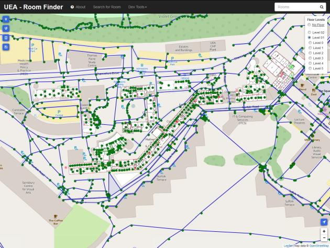Zoom in with the plus button
The height and width of the screenshot is (248, 330).
(x=324, y=231)
